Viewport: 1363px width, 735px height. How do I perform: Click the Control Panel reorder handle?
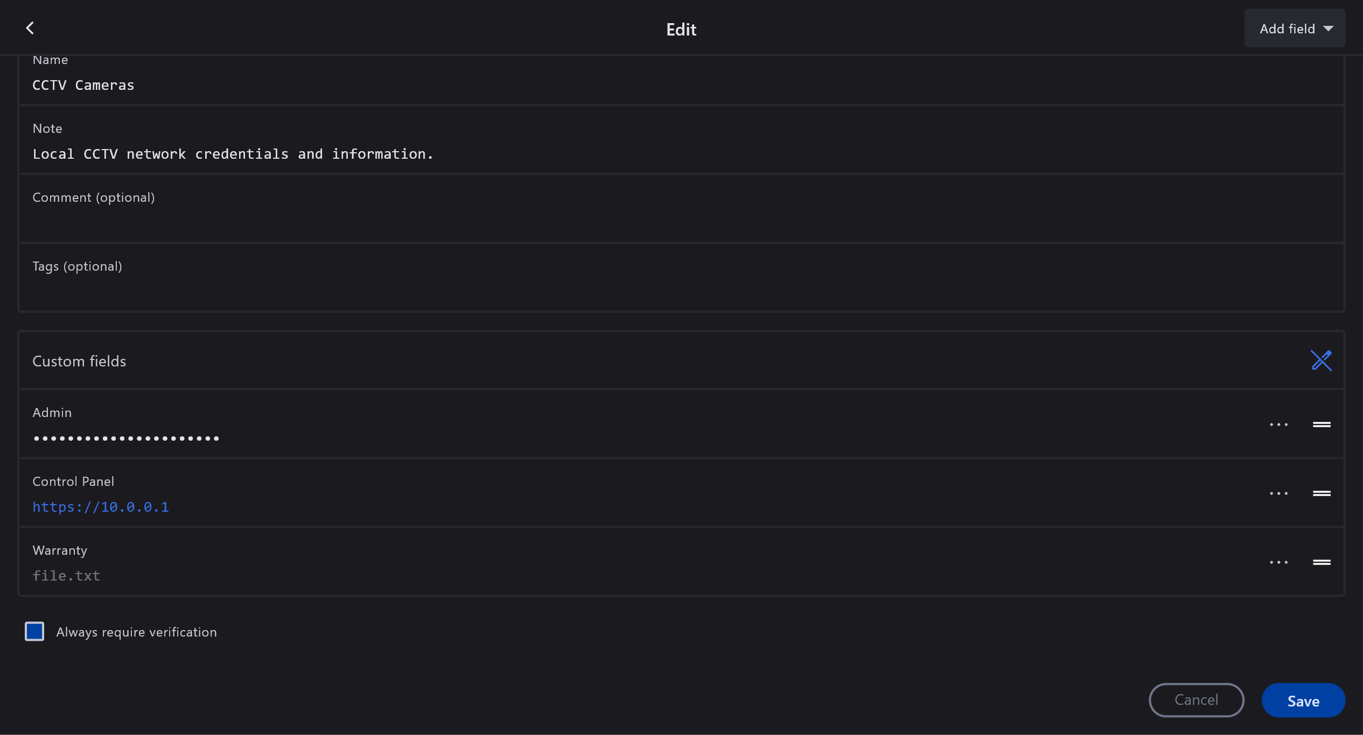coord(1322,493)
